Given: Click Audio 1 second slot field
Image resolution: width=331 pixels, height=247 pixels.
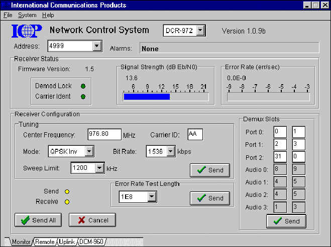Looking at the screenshot, I should click(x=299, y=182).
